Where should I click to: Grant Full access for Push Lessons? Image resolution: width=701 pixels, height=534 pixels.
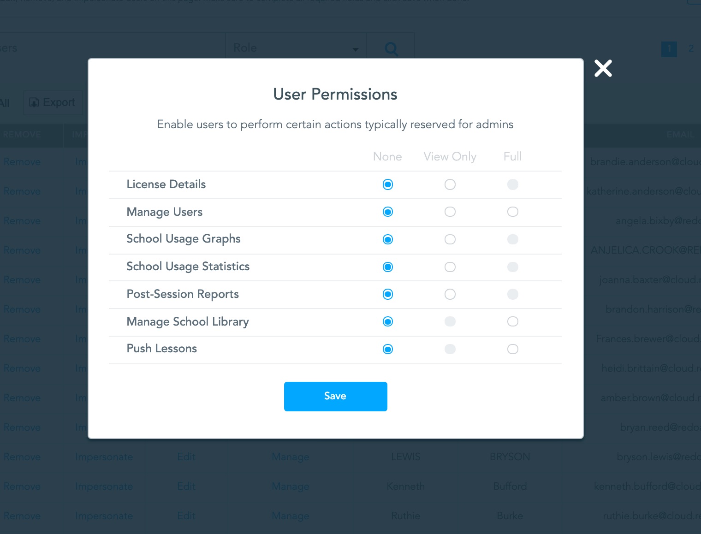[x=512, y=349]
